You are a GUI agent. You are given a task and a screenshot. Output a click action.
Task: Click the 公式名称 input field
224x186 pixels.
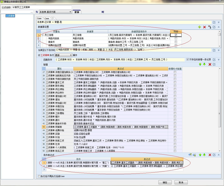tap(42, 7)
